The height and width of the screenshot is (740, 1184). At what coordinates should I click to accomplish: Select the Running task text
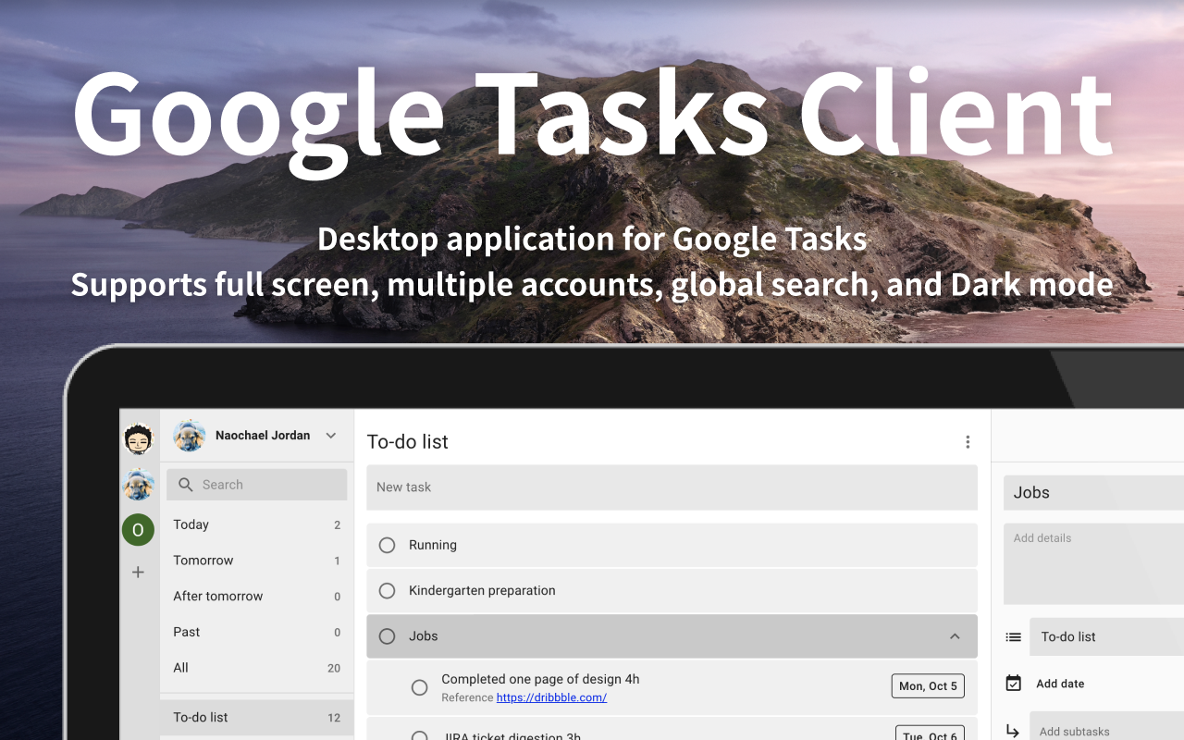(x=433, y=546)
